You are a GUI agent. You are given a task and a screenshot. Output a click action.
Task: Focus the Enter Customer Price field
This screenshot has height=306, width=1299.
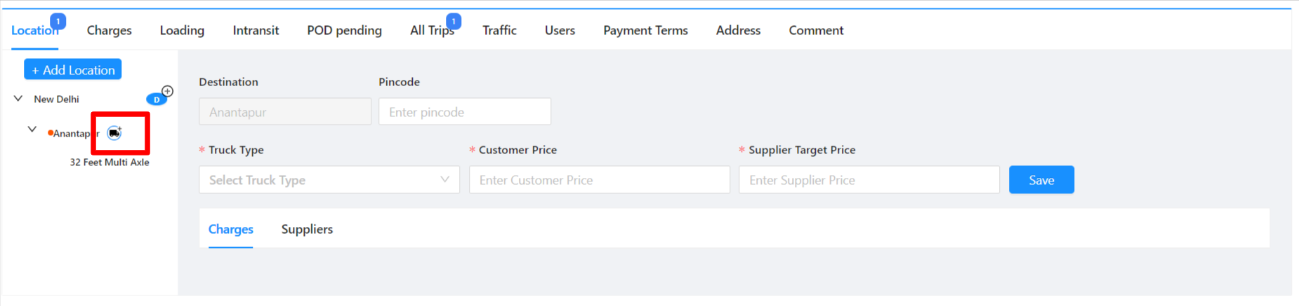[599, 180]
